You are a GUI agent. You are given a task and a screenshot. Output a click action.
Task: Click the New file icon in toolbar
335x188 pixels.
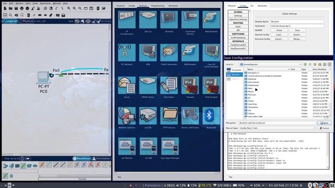pyautogui.click(x=5, y=8)
